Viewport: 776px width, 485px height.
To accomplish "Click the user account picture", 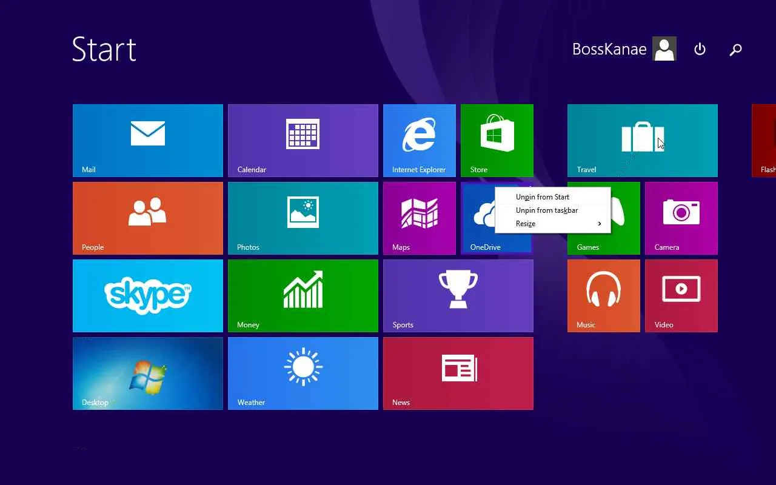I will (664, 49).
